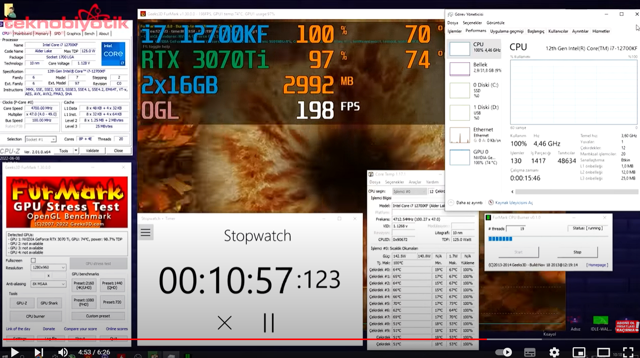Open İşlemci #0 CPU select dropdown in Core Temp

(x=409, y=191)
